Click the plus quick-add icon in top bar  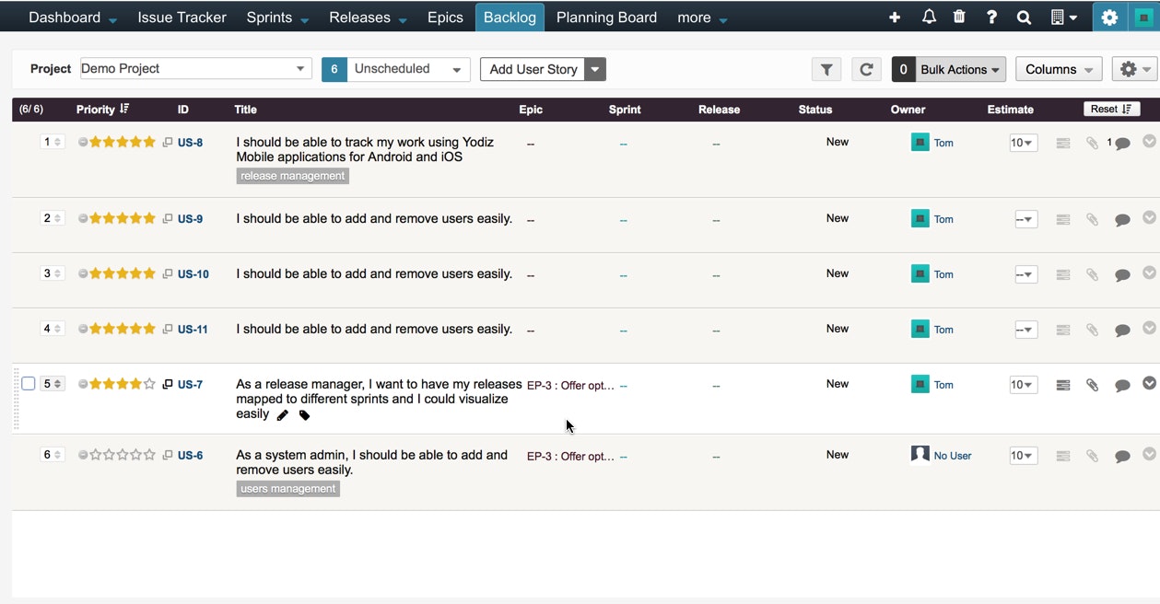coord(894,17)
